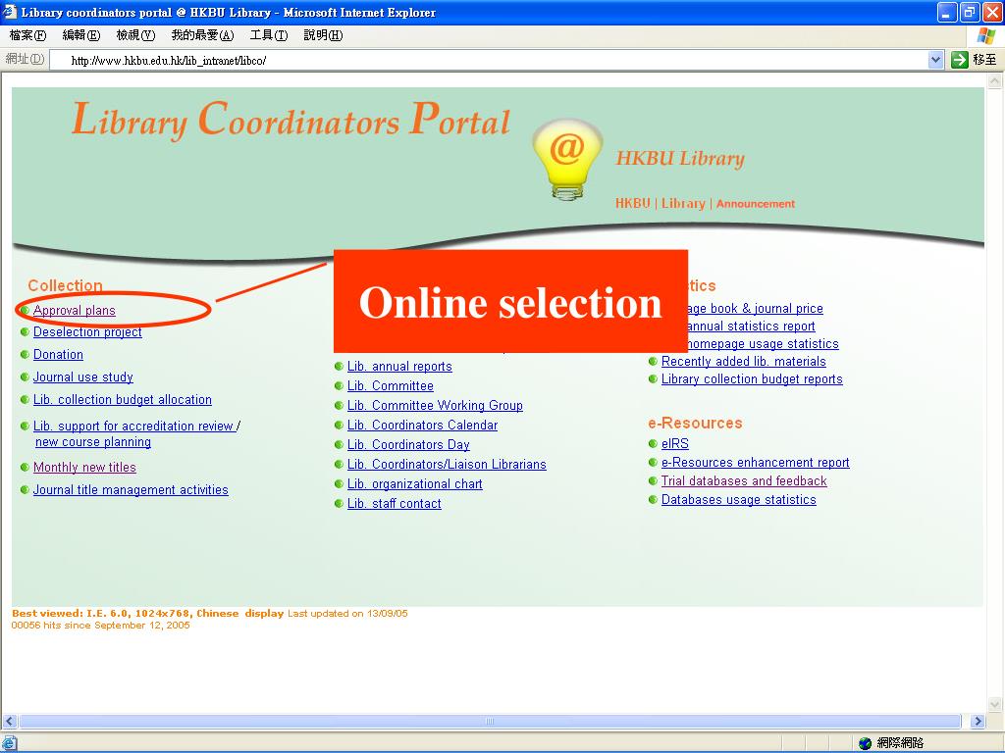The width and height of the screenshot is (1005, 753).
Task: Click the horizontal scrollbar right arrow
Action: tap(978, 721)
